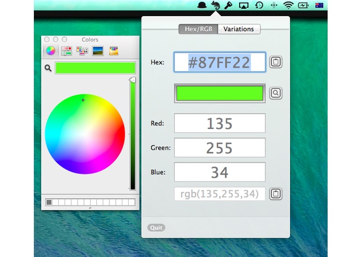Click the Green value field 255
The height and width of the screenshot is (257, 362).
(220, 148)
